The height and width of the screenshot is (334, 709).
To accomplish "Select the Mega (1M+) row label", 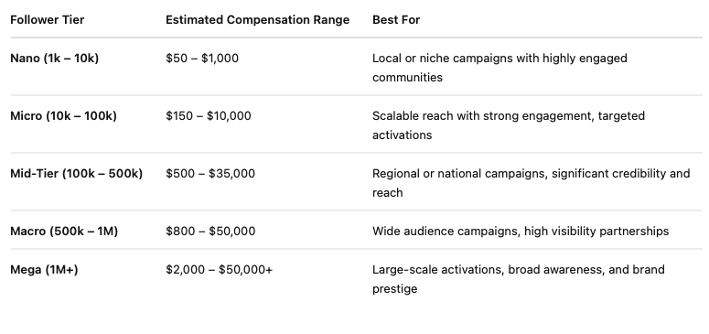I will click(44, 270).
